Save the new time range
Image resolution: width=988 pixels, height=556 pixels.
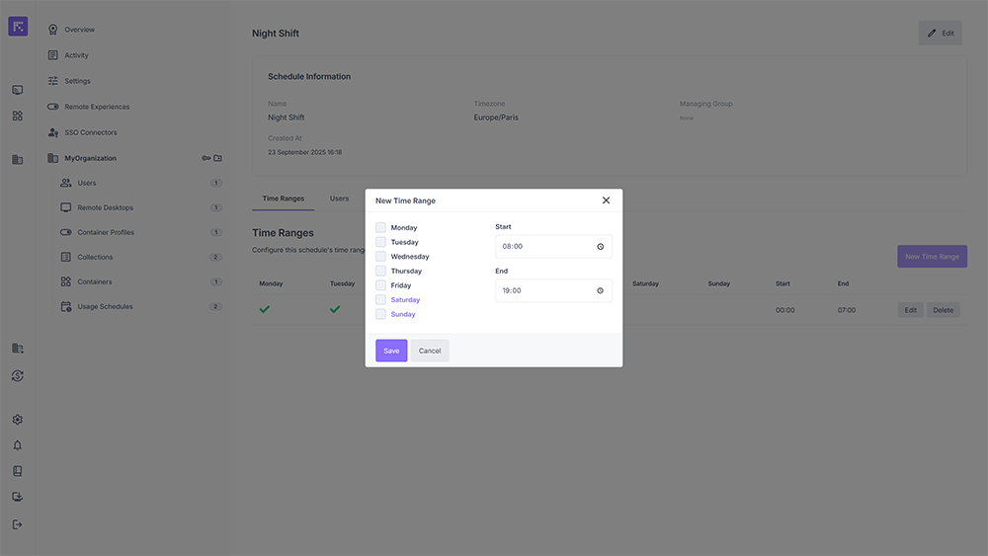click(391, 351)
